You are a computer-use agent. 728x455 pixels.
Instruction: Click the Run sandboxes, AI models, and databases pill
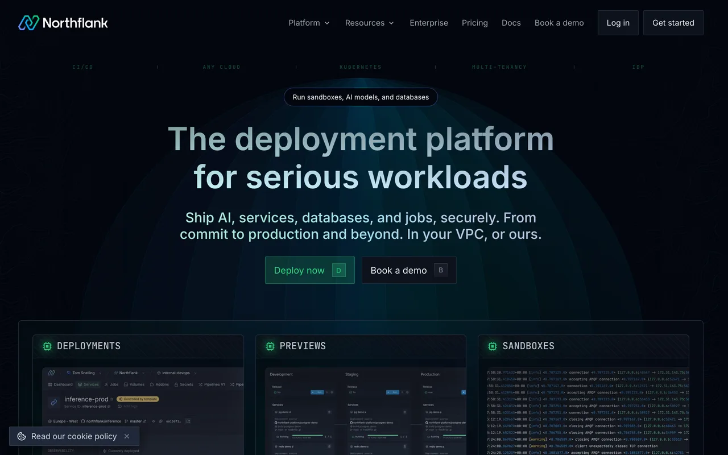(x=361, y=97)
